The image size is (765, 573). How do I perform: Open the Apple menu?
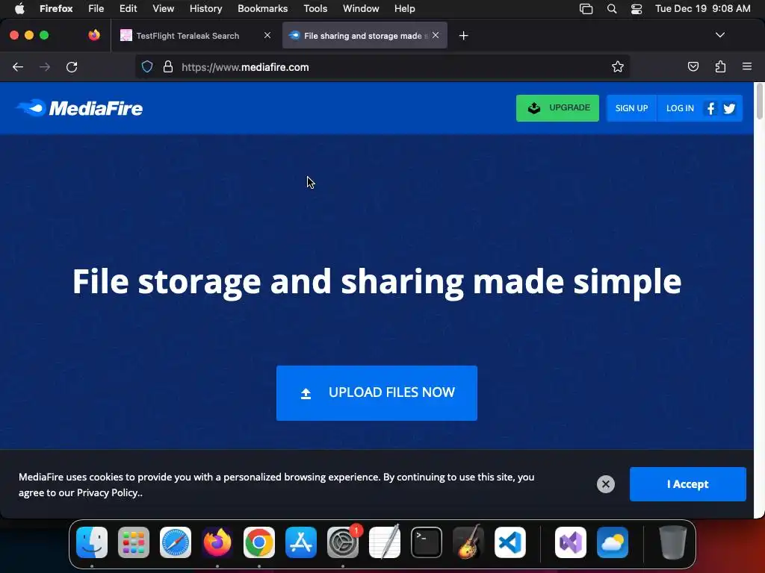[19, 8]
